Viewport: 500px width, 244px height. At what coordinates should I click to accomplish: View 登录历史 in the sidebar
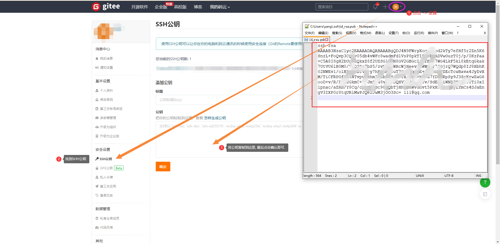(x=104, y=196)
